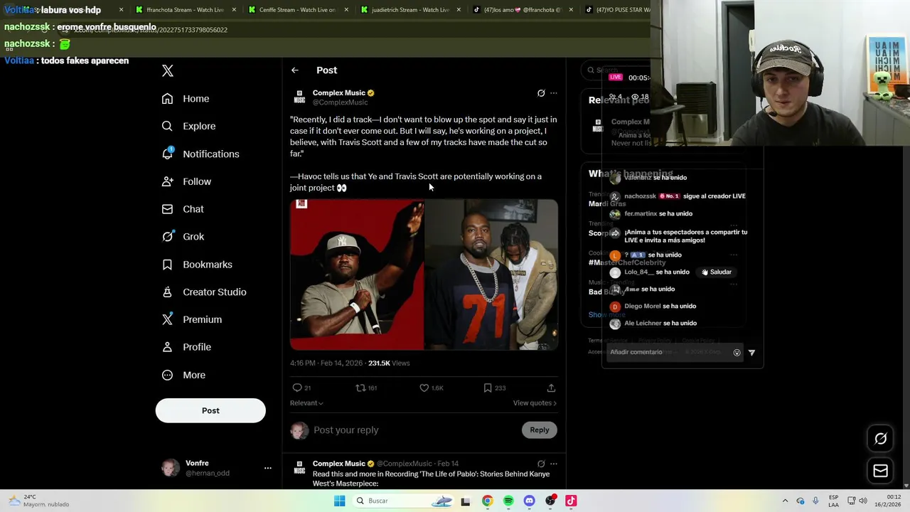This screenshot has height=512, width=910.
Task: Open the Windows Start menu
Action: 340,501
